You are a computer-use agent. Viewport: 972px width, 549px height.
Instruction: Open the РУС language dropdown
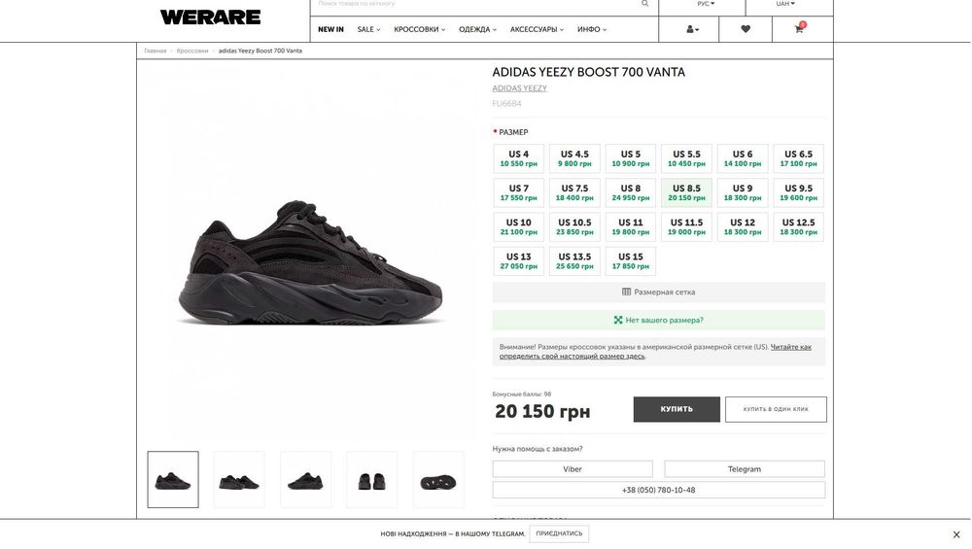click(706, 4)
